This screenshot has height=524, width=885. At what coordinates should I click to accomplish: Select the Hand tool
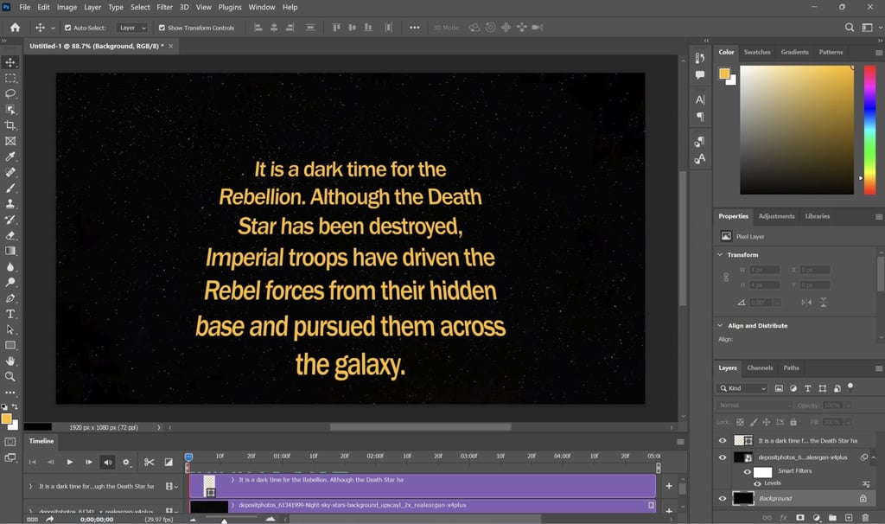click(x=10, y=361)
